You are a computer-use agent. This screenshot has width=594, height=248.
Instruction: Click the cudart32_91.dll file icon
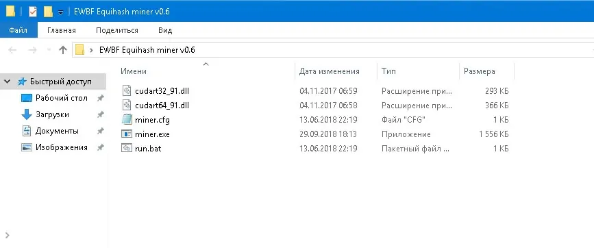click(127, 91)
